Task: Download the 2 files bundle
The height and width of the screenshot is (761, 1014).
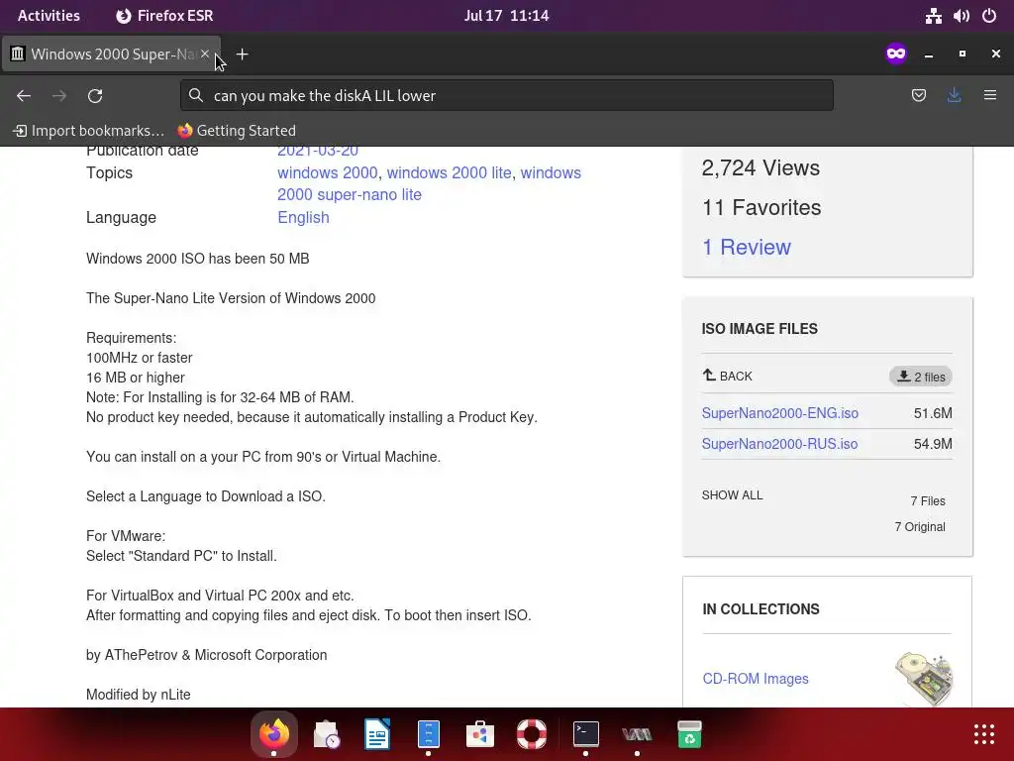Action: click(x=921, y=377)
